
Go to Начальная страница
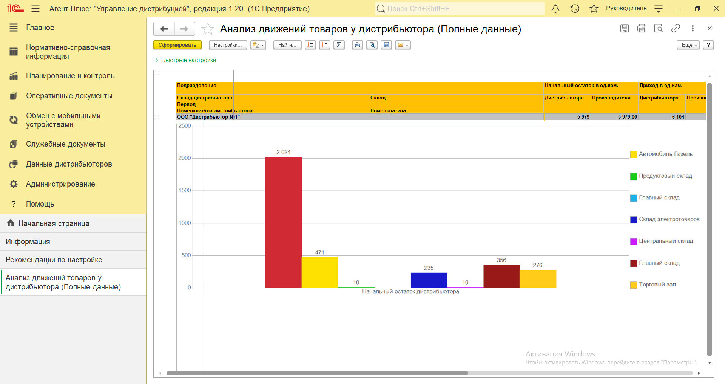pyautogui.click(x=73, y=223)
